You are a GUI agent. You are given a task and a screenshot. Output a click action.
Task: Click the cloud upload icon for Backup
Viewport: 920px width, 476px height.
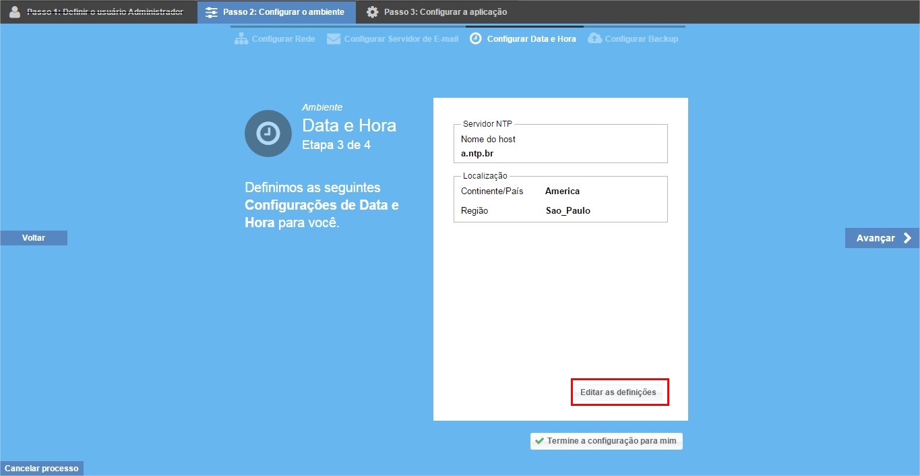(x=594, y=39)
